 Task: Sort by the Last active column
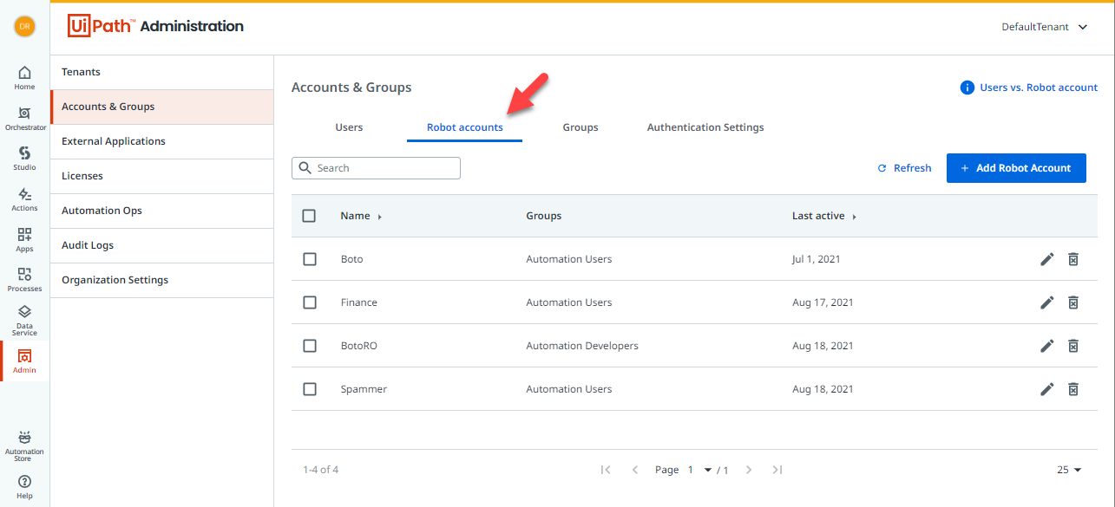824,216
